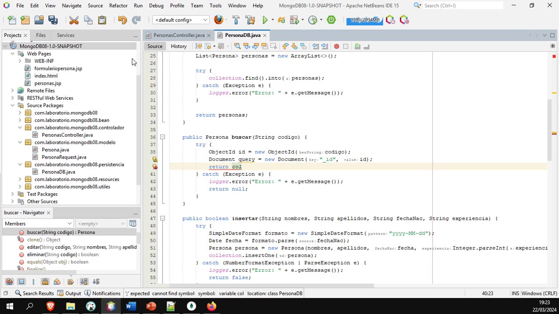559x314 pixels.
Task: Click the Firefox browser selector icon
Action: (219, 20)
